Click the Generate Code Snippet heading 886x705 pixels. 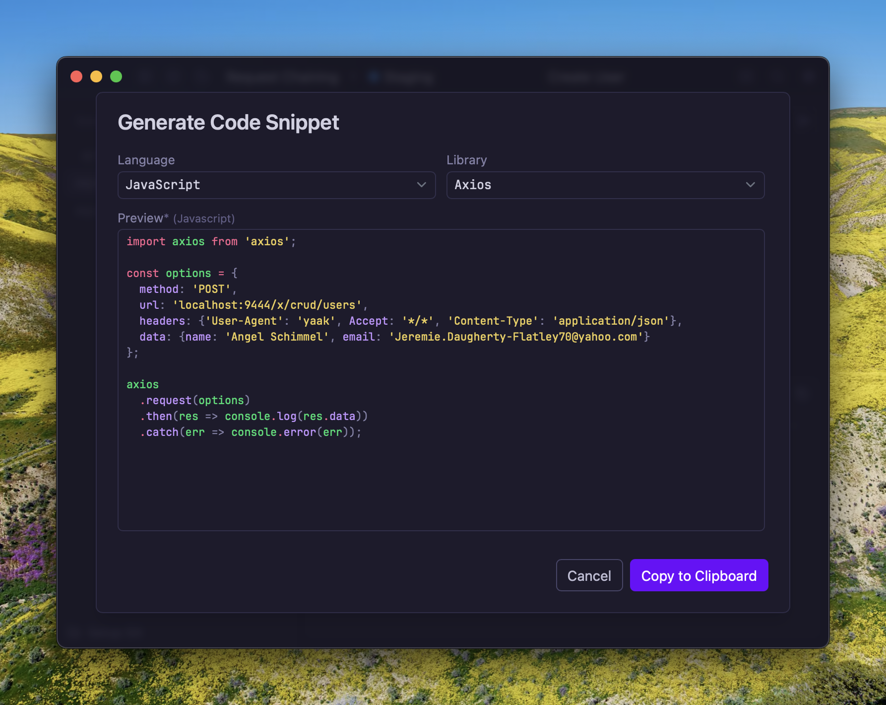[228, 123]
